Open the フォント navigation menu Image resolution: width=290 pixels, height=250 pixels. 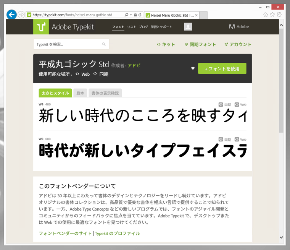point(118,27)
